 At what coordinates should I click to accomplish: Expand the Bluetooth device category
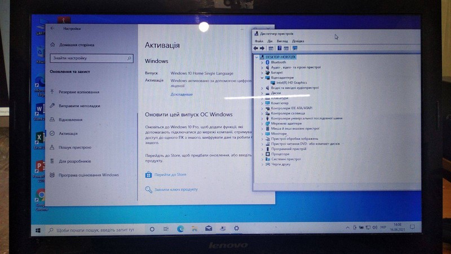coord(262,62)
